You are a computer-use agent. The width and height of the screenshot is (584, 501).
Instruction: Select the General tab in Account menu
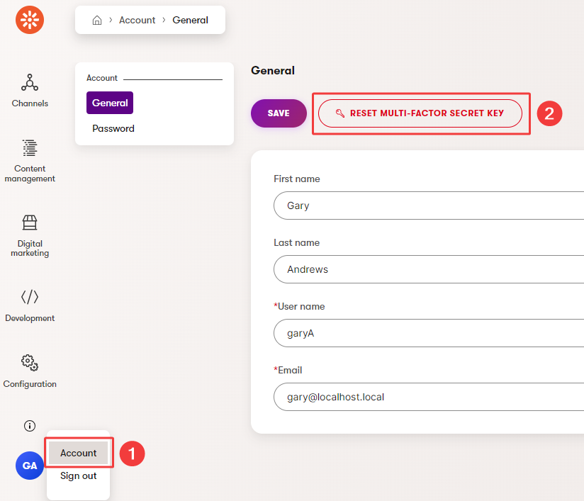[110, 103]
